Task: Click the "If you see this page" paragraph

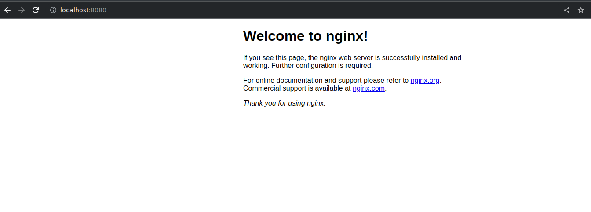Action: click(x=352, y=61)
